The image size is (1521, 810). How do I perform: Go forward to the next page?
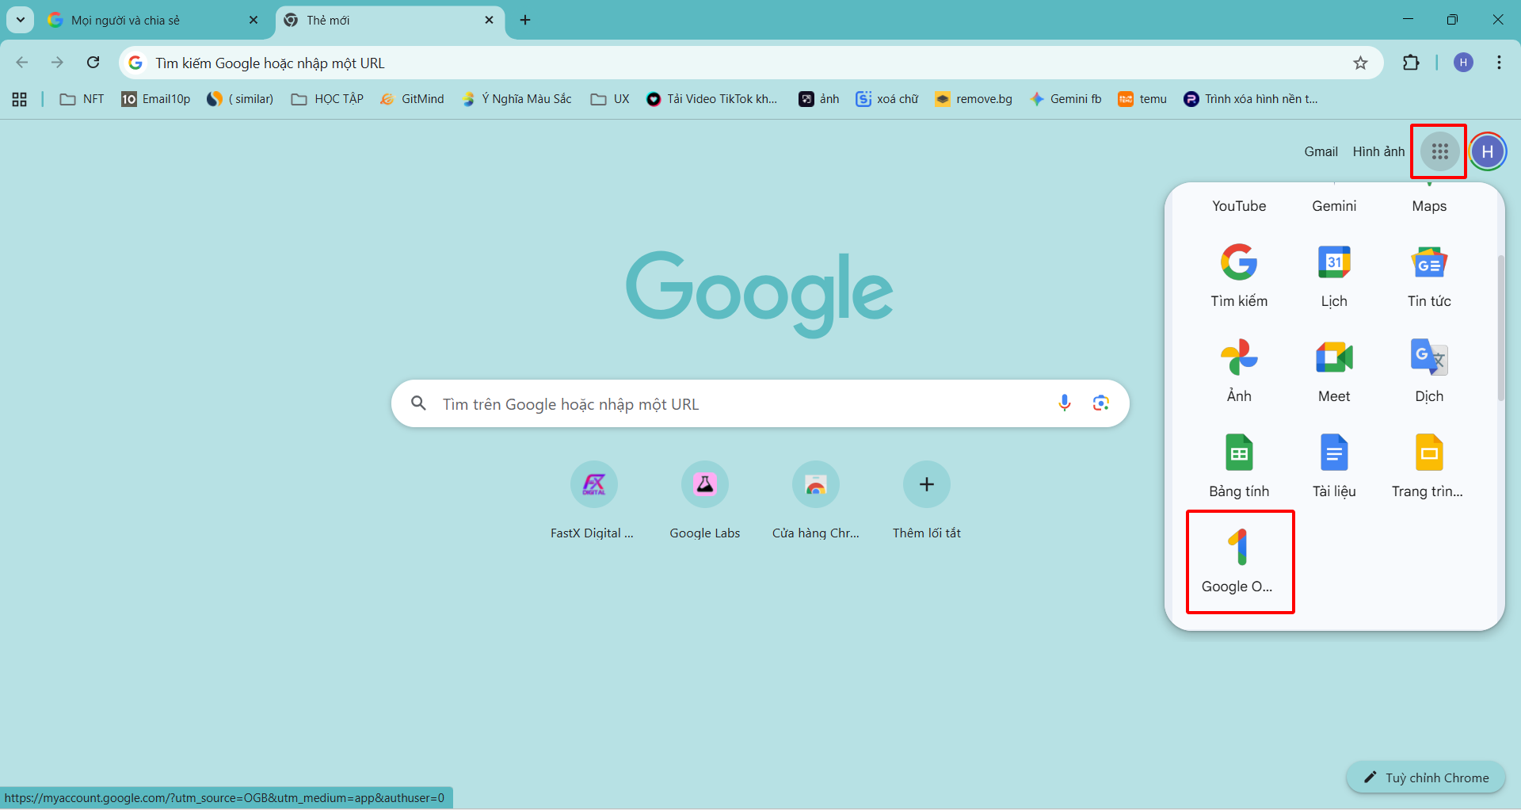click(57, 63)
